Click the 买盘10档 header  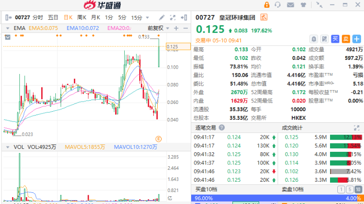click(x=206, y=189)
